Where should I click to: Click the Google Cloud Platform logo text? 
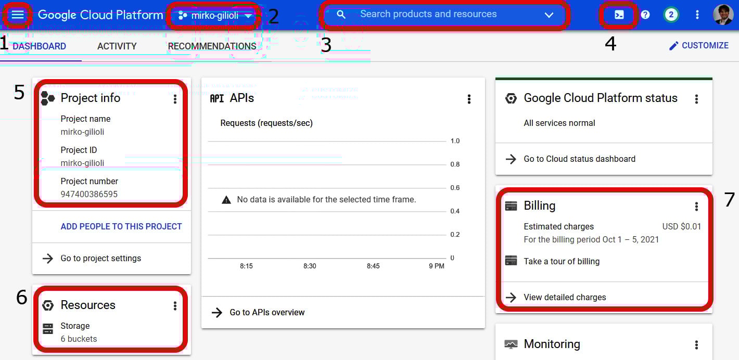(101, 15)
